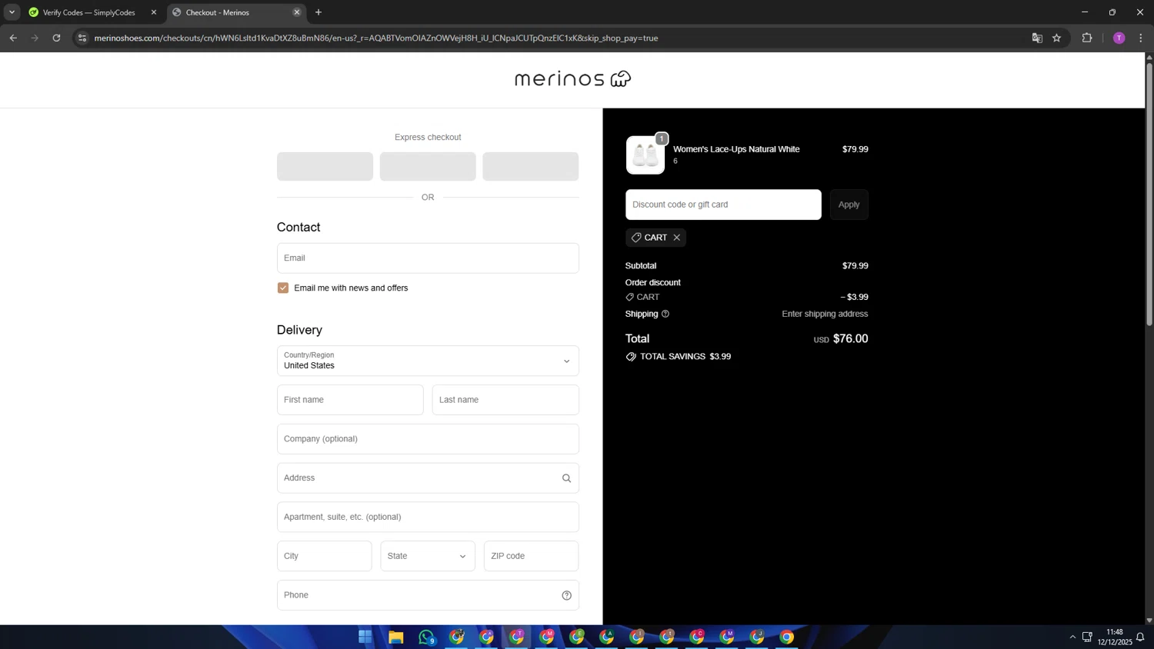Click the translate page icon
The width and height of the screenshot is (1154, 649).
(x=1037, y=38)
